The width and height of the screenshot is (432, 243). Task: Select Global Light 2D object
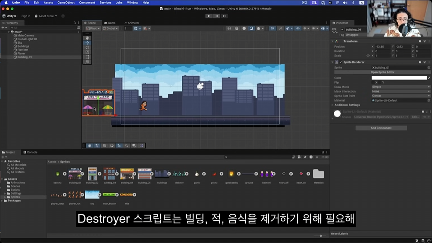(x=27, y=39)
